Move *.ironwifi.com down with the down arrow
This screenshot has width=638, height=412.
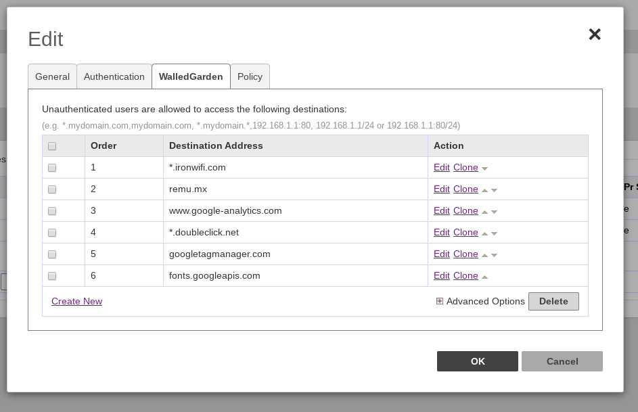click(x=485, y=168)
